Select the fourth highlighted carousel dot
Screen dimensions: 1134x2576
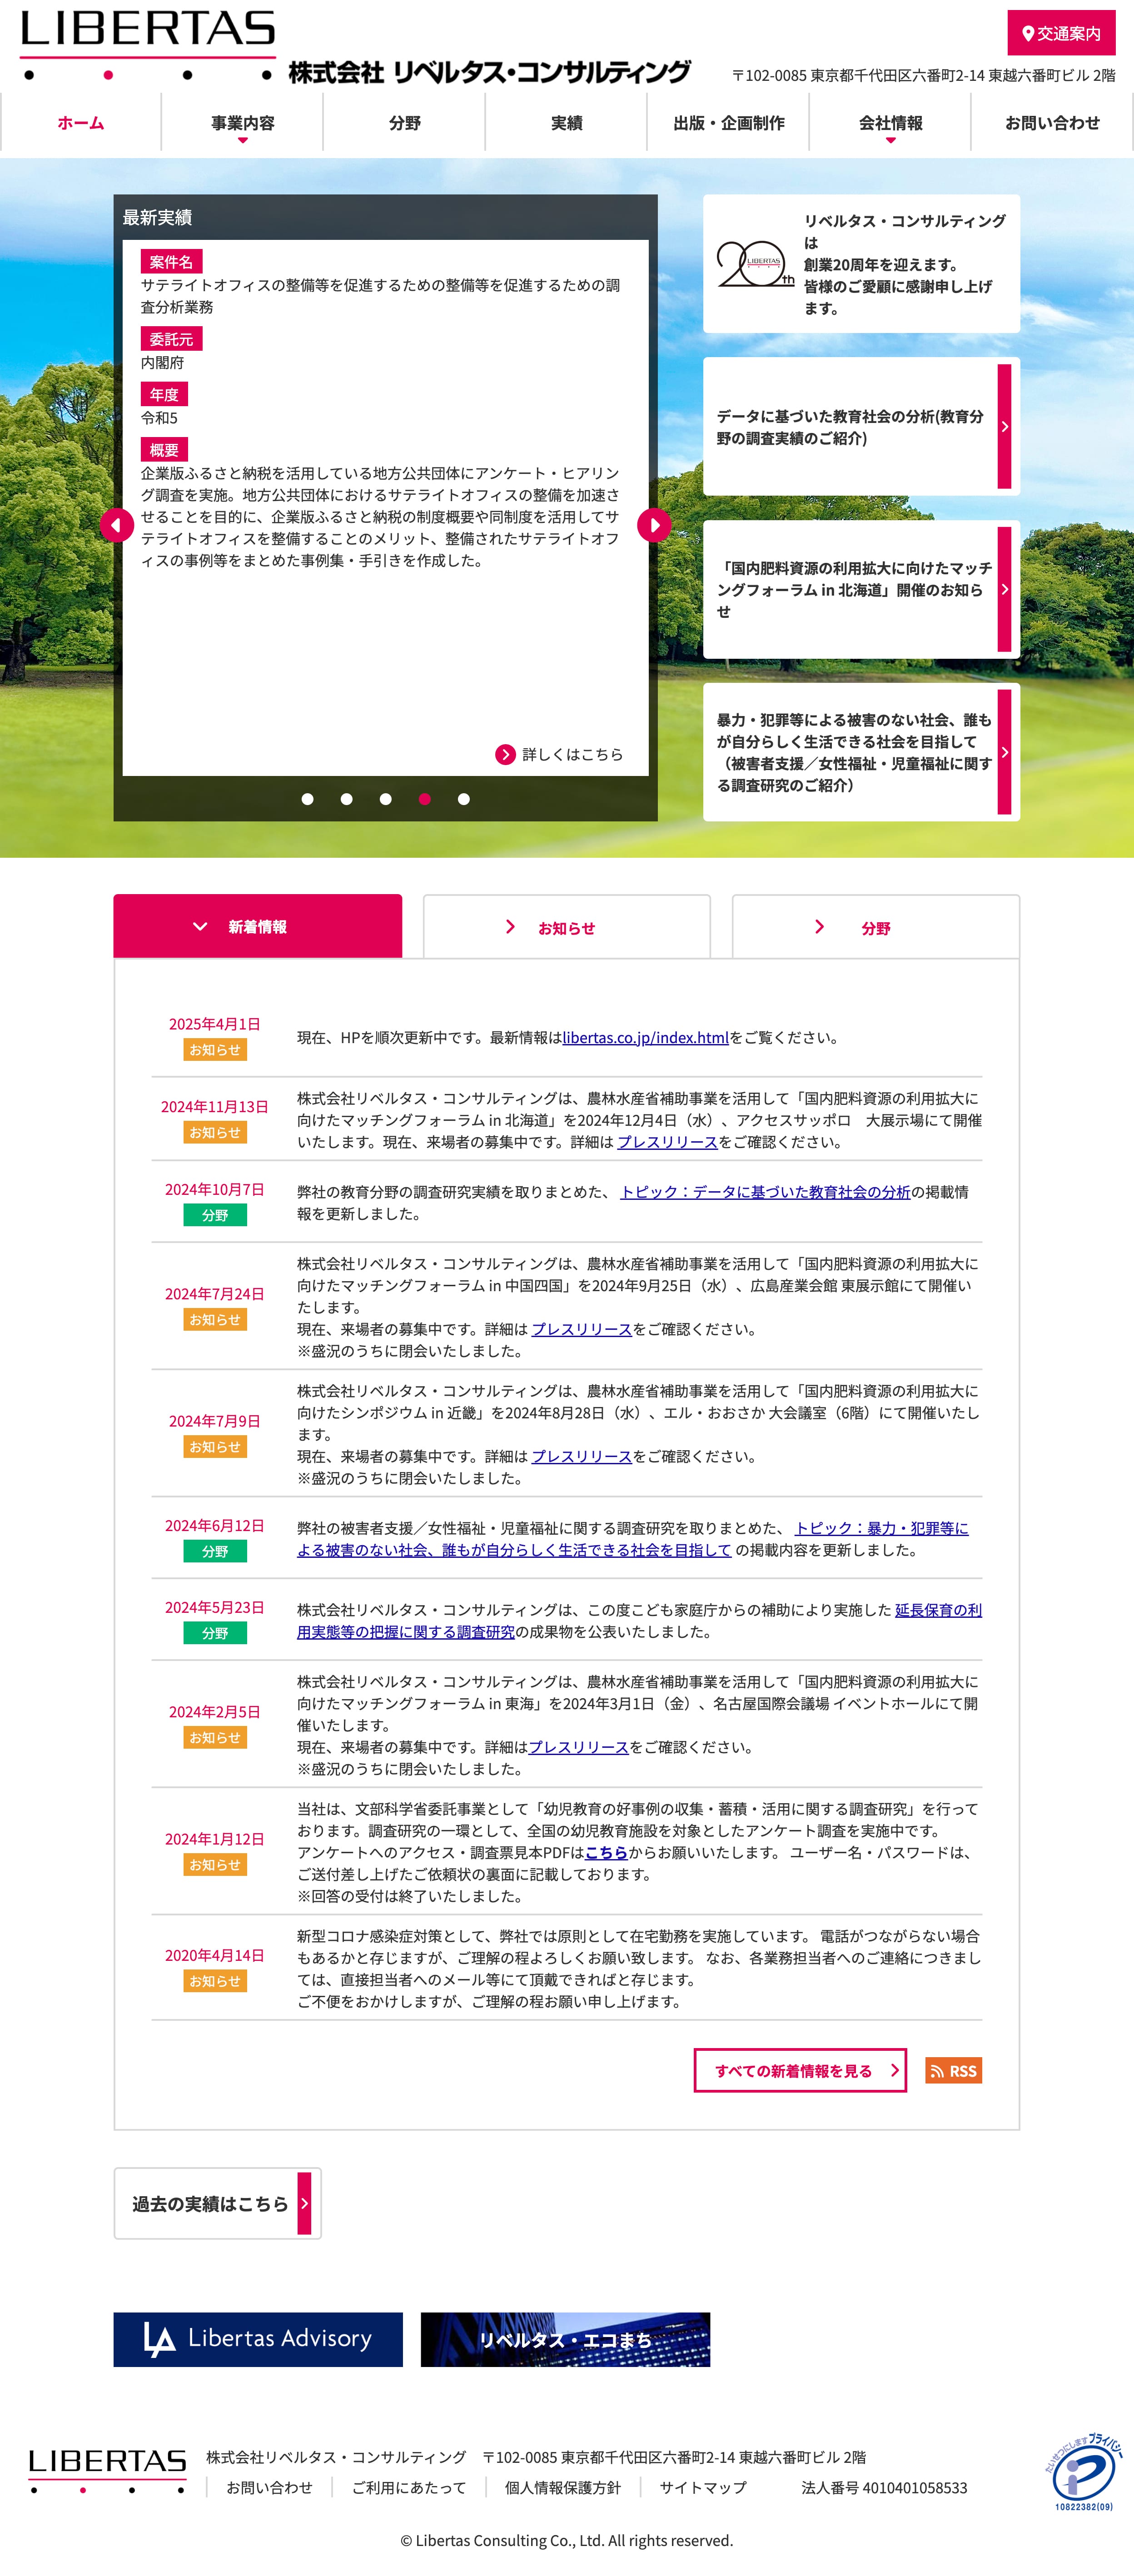tap(425, 799)
